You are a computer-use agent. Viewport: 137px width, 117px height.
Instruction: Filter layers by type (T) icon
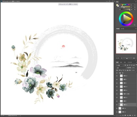130,65
